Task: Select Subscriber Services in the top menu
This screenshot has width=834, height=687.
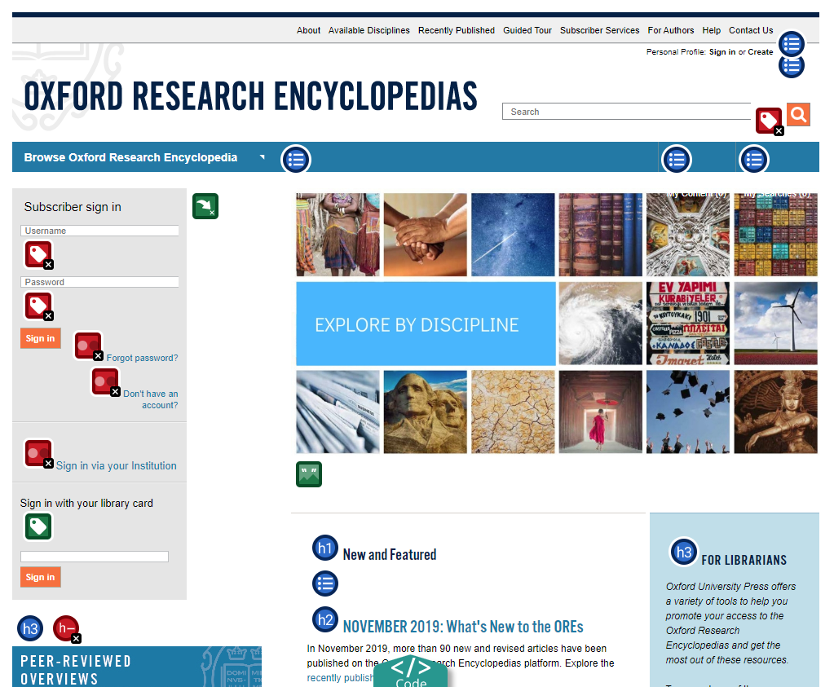Action: pyautogui.click(x=599, y=30)
